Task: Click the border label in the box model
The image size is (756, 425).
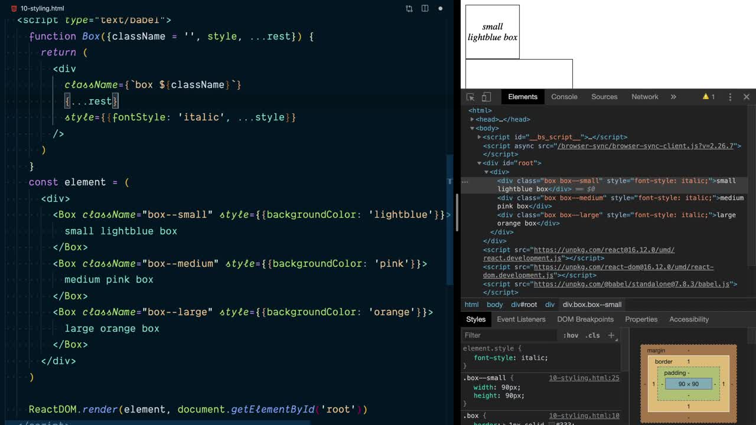Action: pos(663,361)
